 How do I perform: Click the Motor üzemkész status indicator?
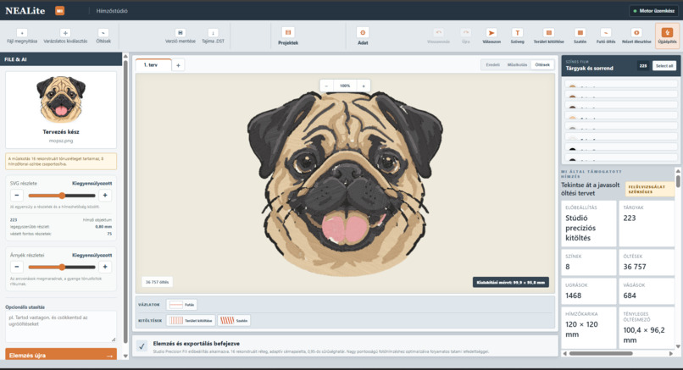(x=653, y=11)
